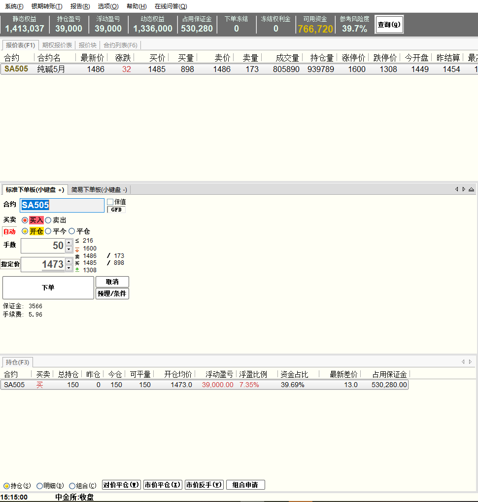Image resolution: width=478 pixels, height=502 pixels.
Task: Select 组合(C) view radio button
Action: (72, 486)
